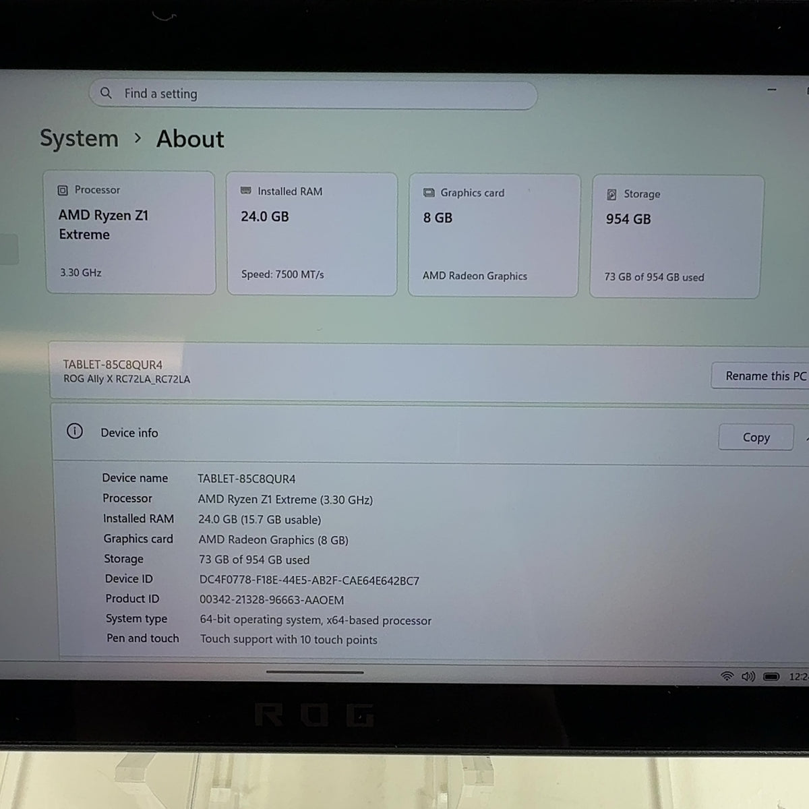The width and height of the screenshot is (809, 809).
Task: Copy the device info
Action: pyautogui.click(x=756, y=438)
